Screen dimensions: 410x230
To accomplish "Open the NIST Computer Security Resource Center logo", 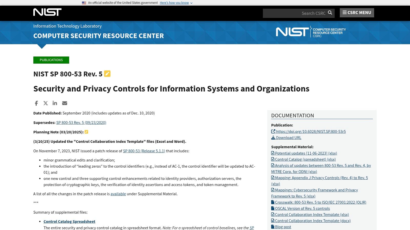I will (x=311, y=32).
